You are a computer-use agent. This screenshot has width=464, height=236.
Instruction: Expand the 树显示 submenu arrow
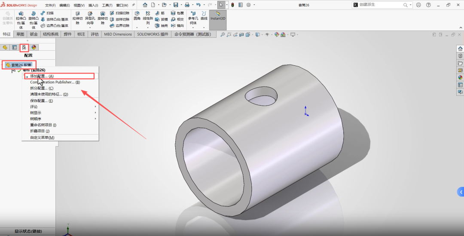pos(95,113)
